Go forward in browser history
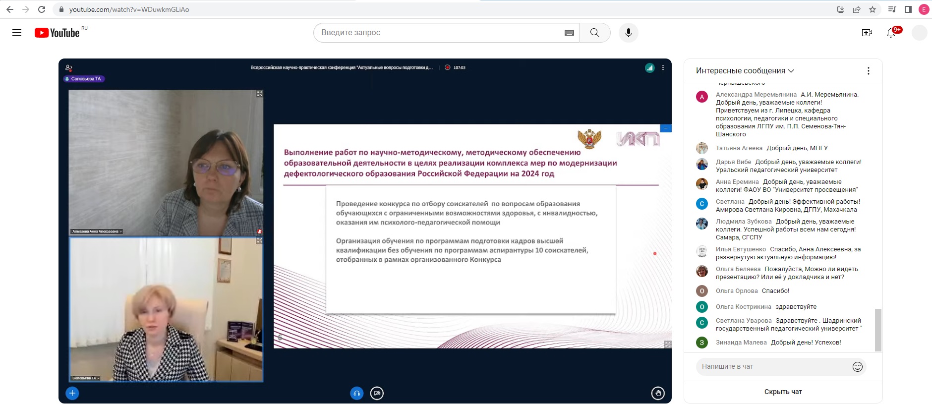 pyautogui.click(x=26, y=9)
